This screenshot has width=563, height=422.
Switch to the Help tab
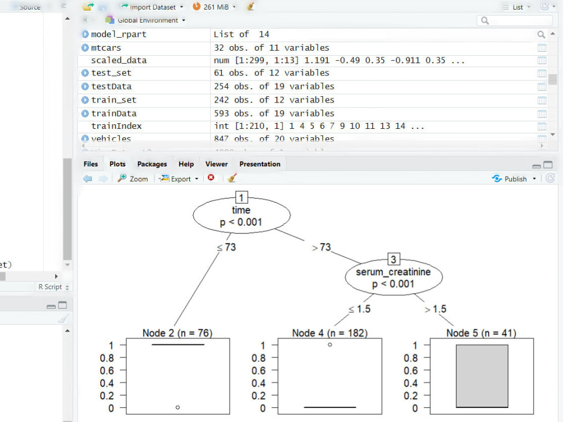[186, 164]
